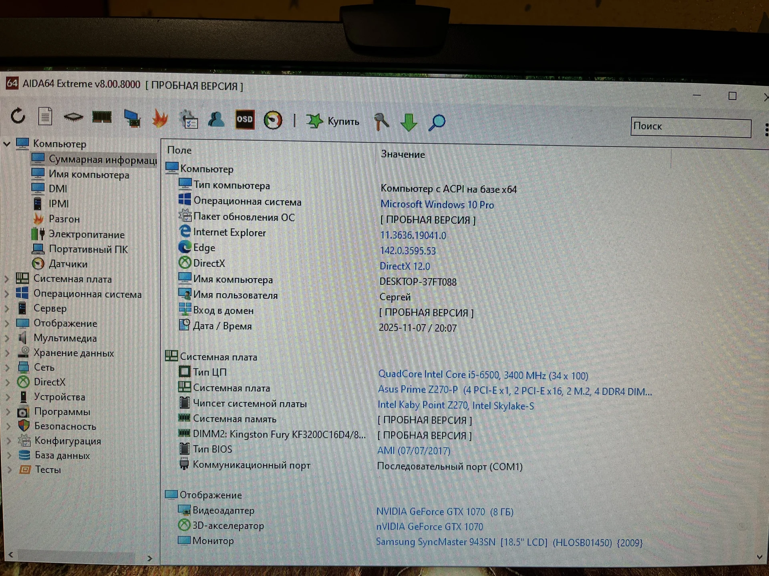Click the user profile toolbar icon

[216, 119]
